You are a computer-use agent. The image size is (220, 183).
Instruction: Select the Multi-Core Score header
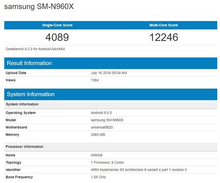[164, 25]
